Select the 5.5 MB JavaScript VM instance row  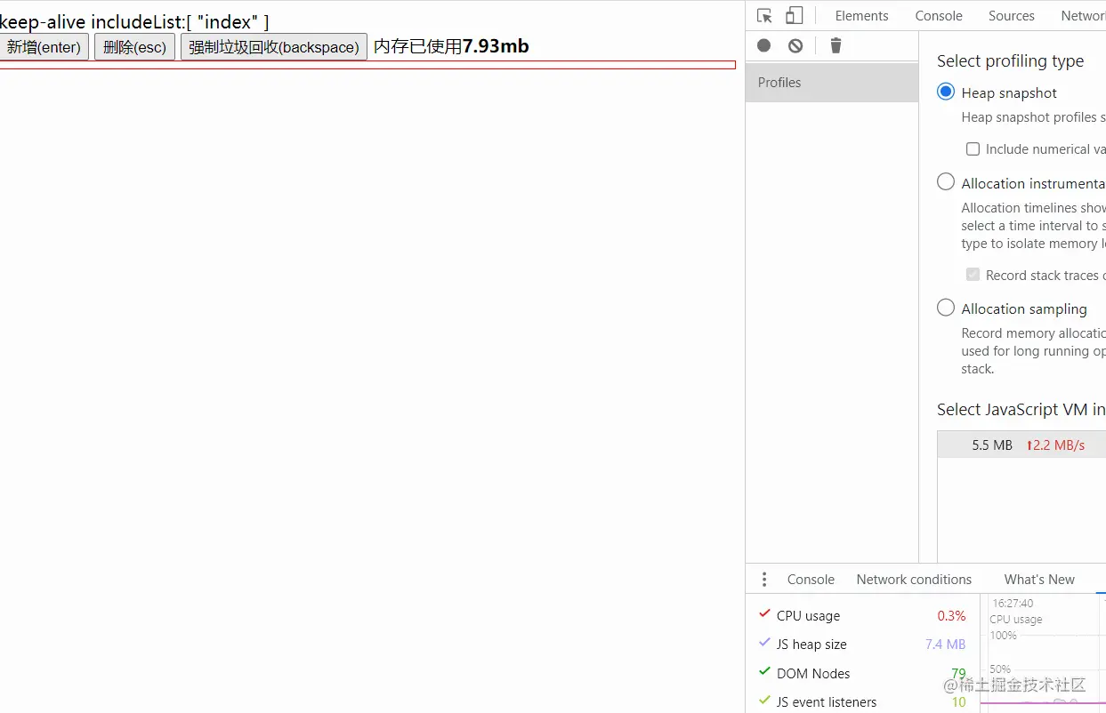tap(1021, 445)
